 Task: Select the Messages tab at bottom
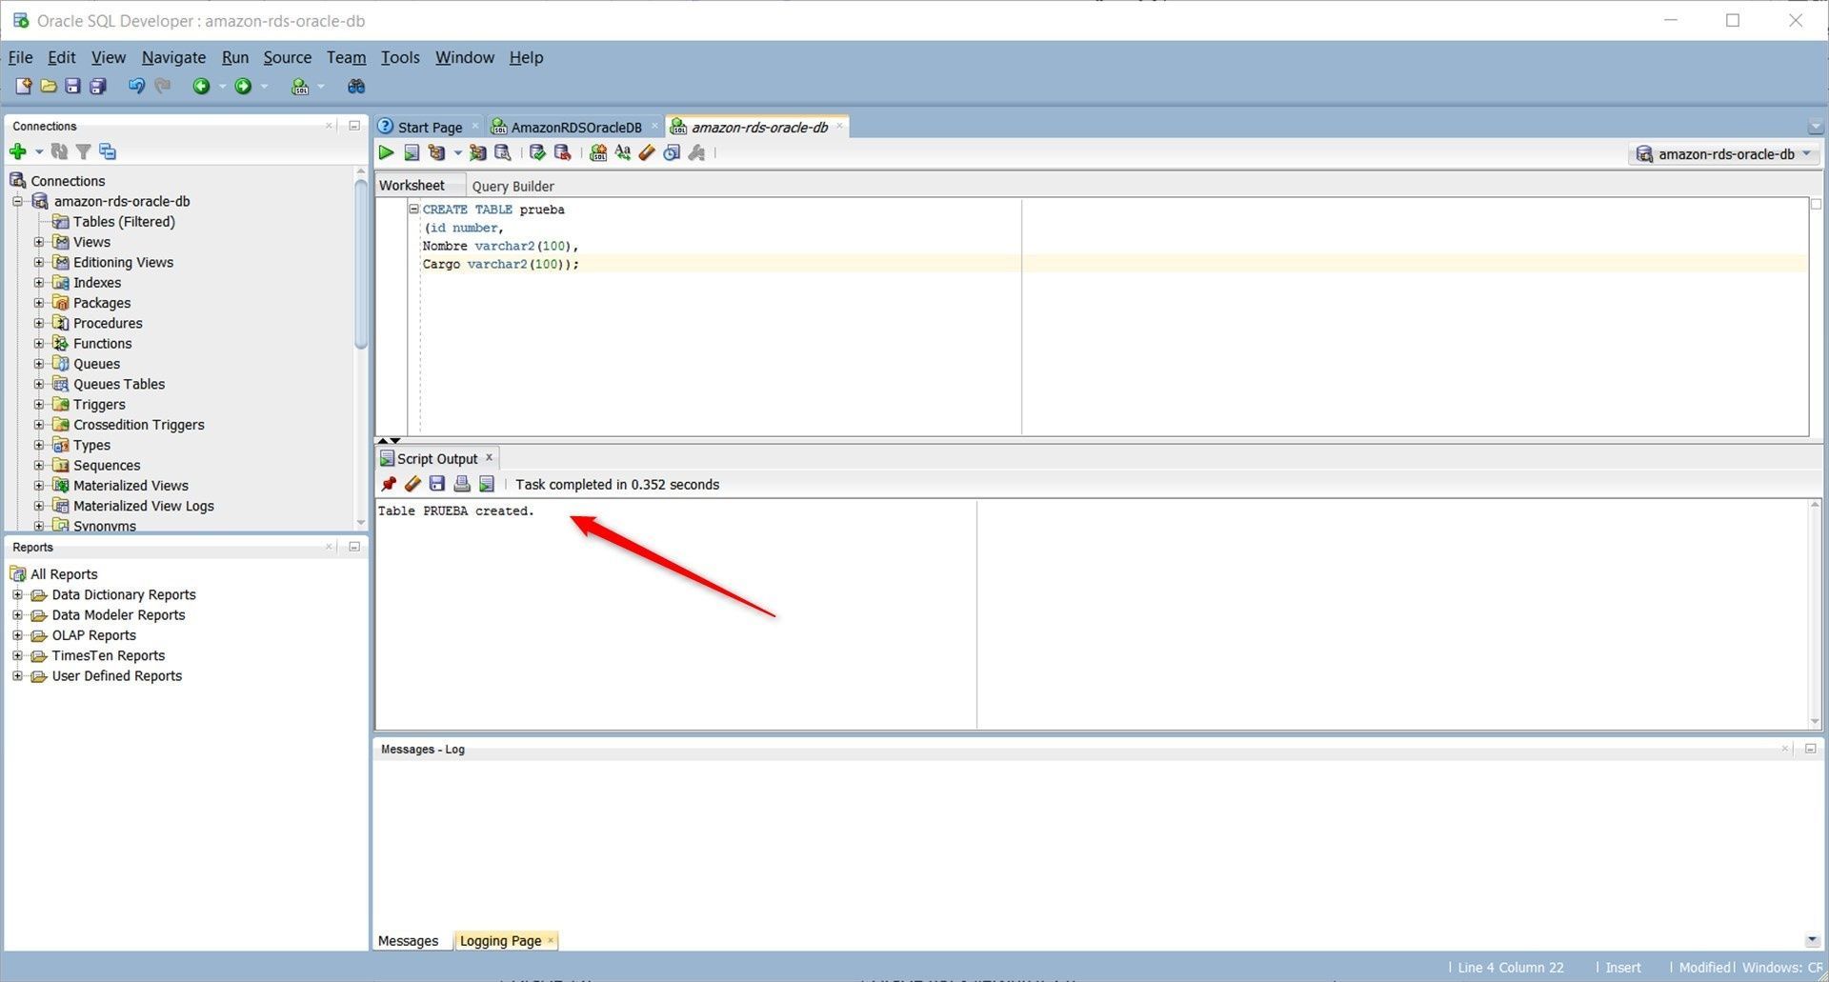coord(408,940)
